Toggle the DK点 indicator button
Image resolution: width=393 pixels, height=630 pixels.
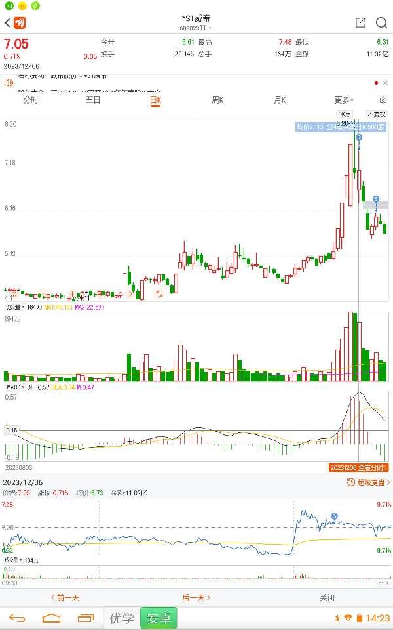(x=345, y=114)
